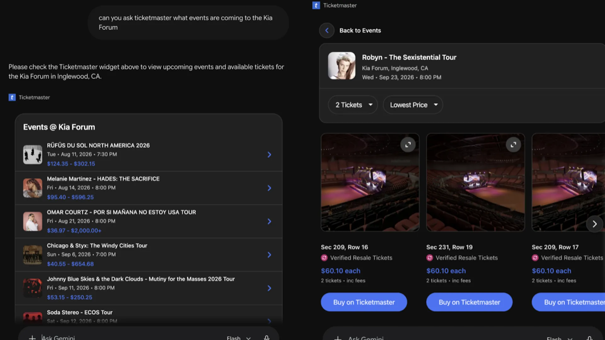This screenshot has width=605, height=340.
Task: Click the $95.40 - $596.25 price range
Action: click(70, 197)
